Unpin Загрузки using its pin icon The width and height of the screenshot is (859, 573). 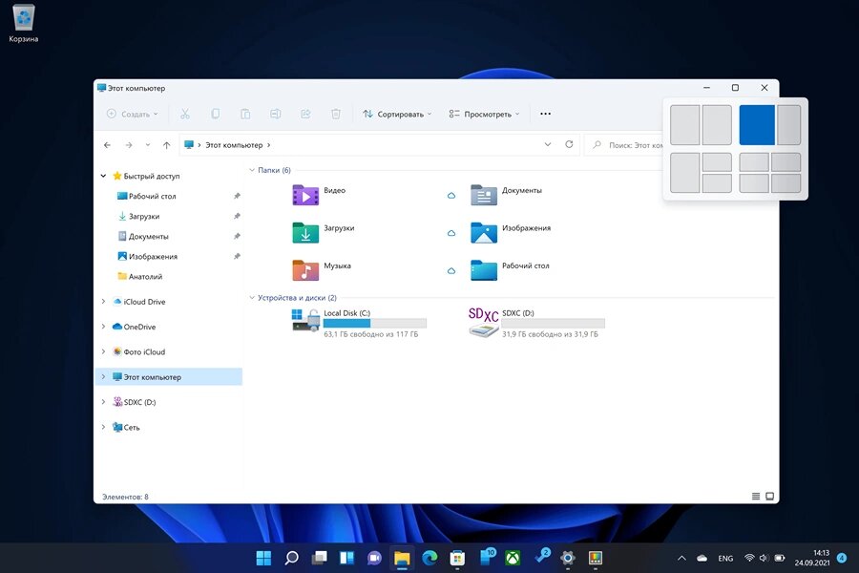click(237, 216)
